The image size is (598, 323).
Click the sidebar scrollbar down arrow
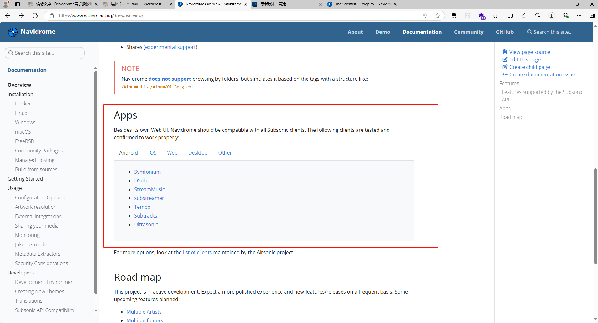pos(96,311)
